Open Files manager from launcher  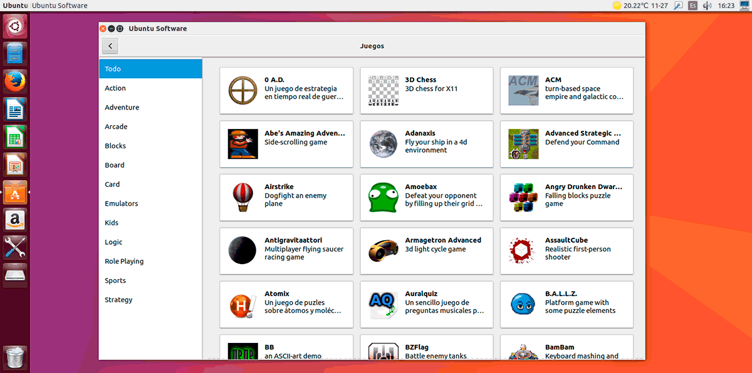15,53
